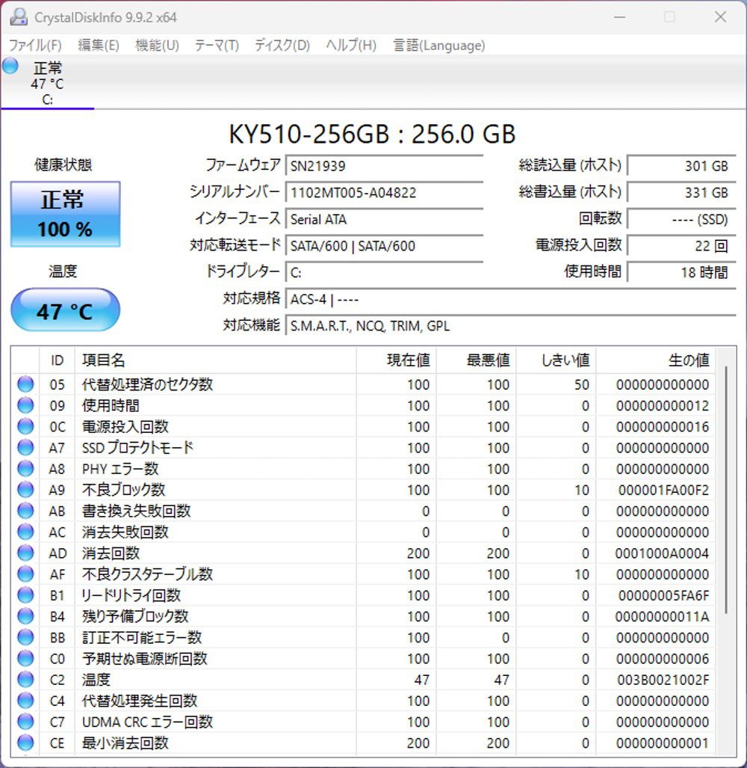Image resolution: width=747 pixels, height=768 pixels.
Task: Click status orb of row C7 UDMA CRC エラー回数
Action: tap(25, 722)
